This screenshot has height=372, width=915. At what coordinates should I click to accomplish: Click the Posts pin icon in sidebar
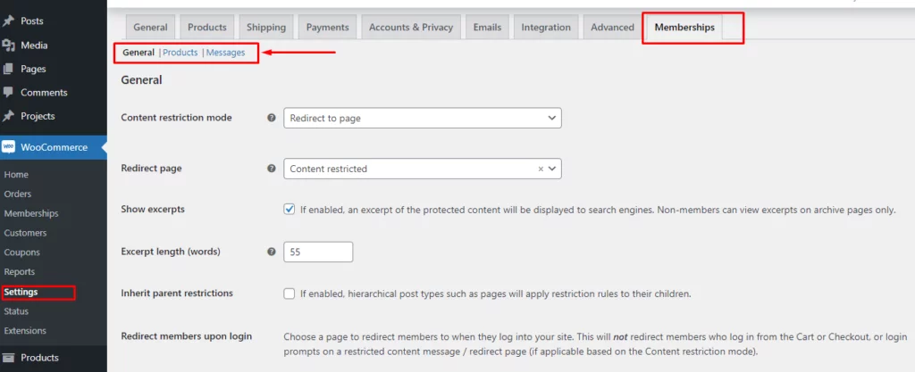coord(8,21)
